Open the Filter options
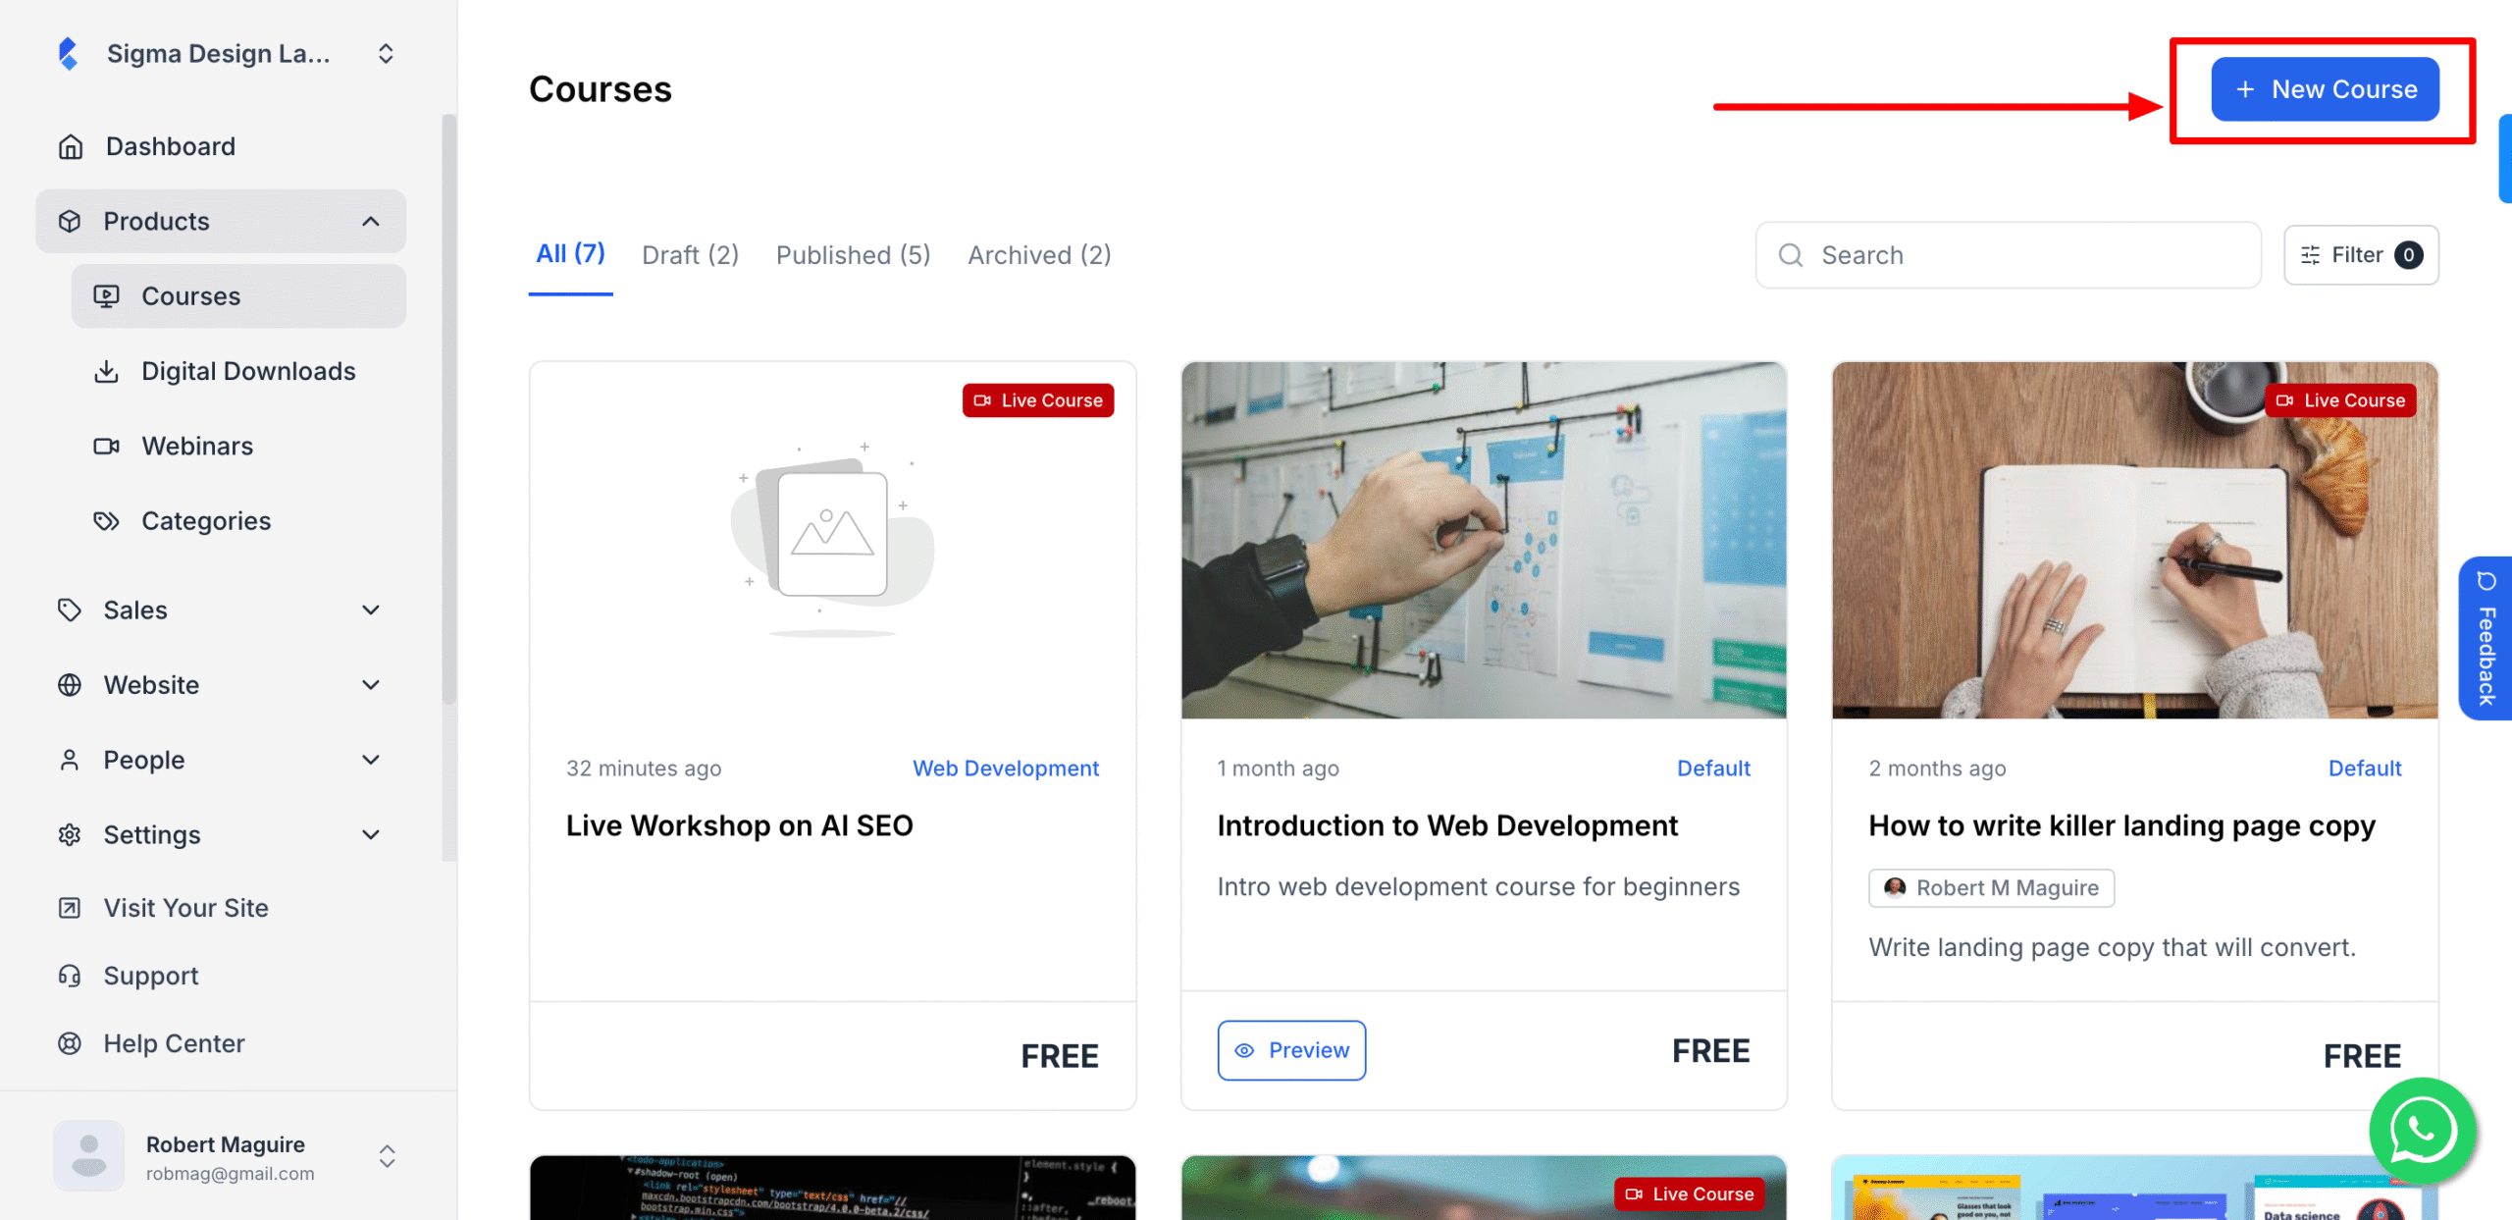2512x1220 pixels. [x=2361, y=255]
